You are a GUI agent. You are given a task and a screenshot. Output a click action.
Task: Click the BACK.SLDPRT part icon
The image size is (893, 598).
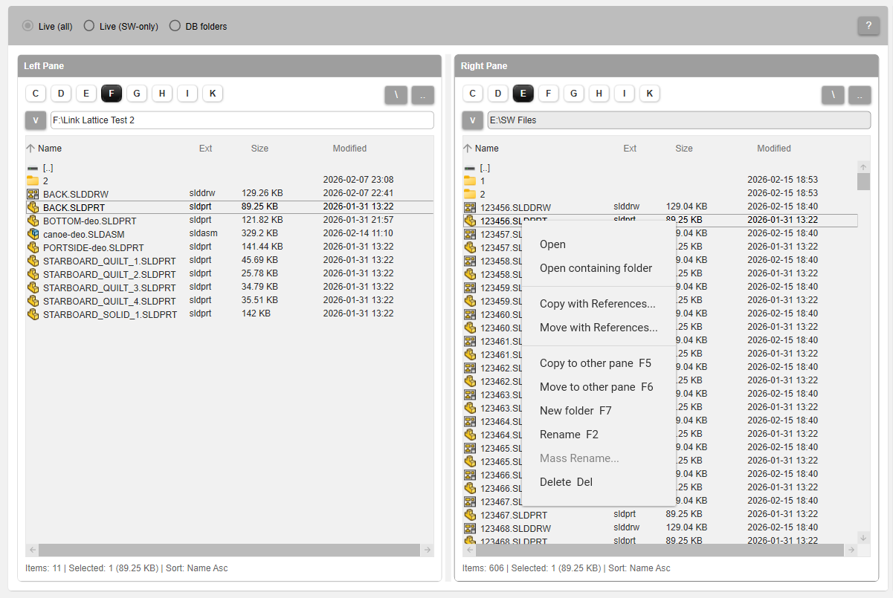[x=33, y=207]
